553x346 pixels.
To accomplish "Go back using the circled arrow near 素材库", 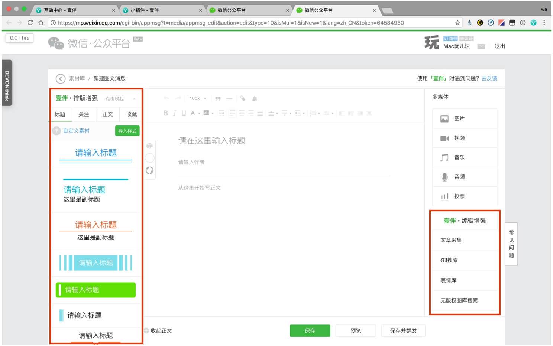I will 60,79.
